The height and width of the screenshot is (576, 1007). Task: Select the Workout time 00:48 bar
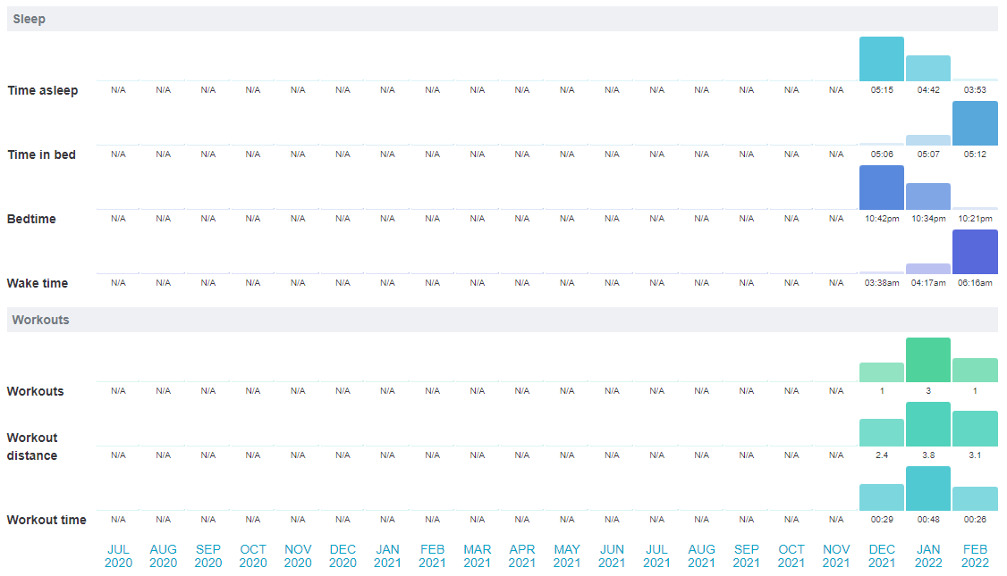pyautogui.click(x=927, y=488)
